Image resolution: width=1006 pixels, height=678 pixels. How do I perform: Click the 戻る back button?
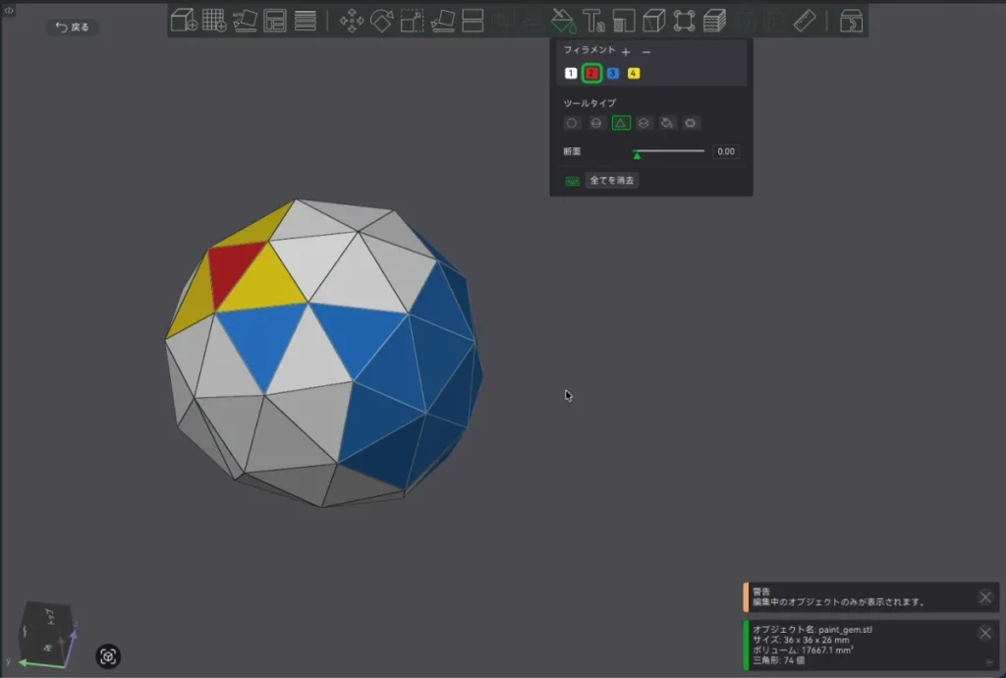tap(72, 27)
